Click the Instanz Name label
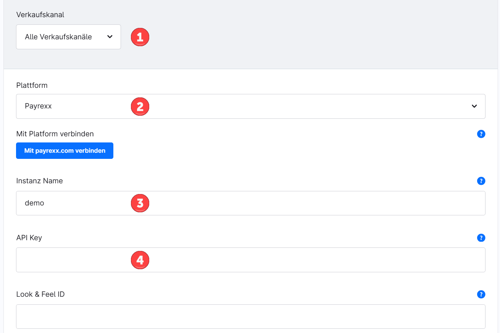The height and width of the screenshot is (333, 500). [39, 181]
